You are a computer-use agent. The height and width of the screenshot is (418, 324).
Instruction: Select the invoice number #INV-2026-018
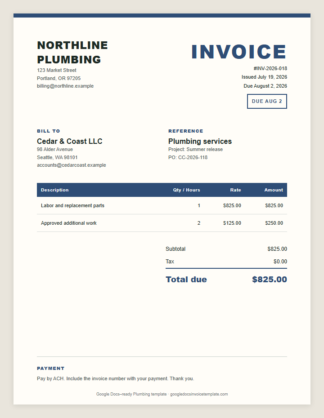[270, 68]
